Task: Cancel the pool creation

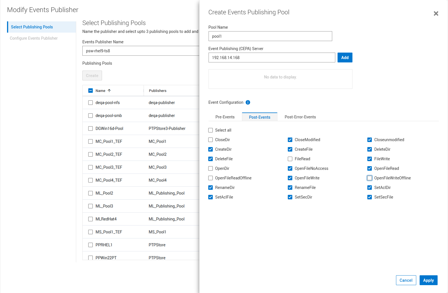Action: pyautogui.click(x=406, y=280)
